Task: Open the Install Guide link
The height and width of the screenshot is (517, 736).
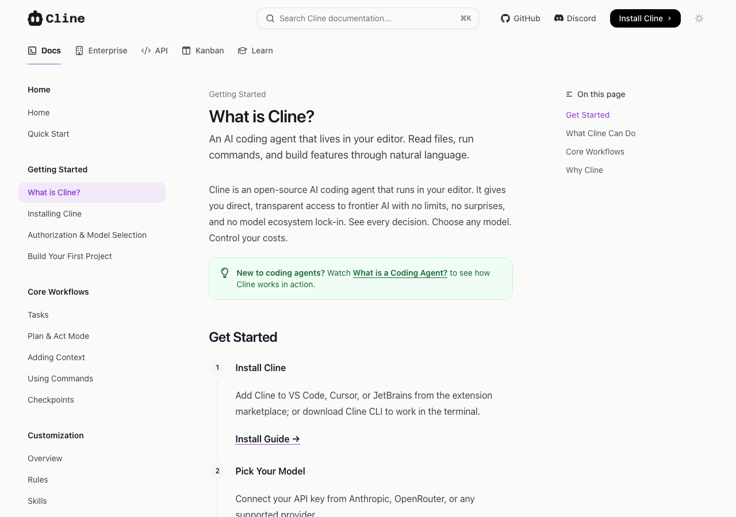Action: (267, 439)
